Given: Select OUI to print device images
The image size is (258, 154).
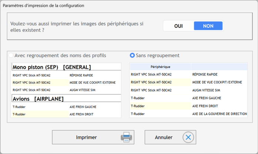Looking at the screenshot, I should (178, 26).
